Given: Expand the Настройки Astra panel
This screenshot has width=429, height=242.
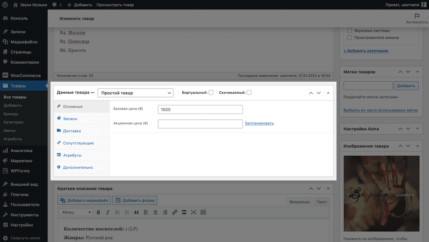Looking at the screenshot, I should tap(417, 129).
